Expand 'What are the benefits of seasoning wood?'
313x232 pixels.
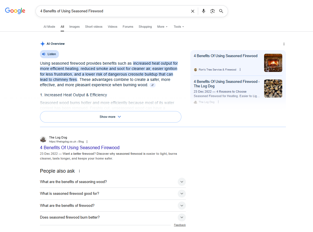pos(182,182)
